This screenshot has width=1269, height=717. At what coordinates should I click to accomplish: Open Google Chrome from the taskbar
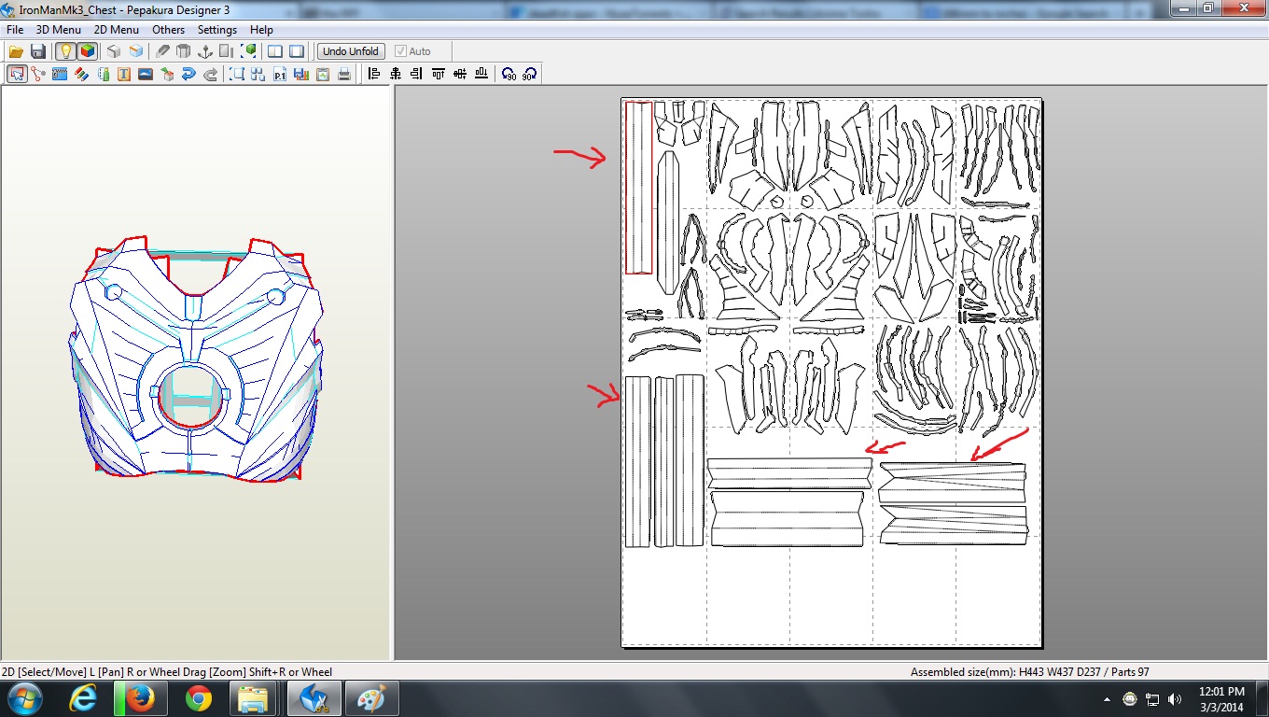[x=198, y=698]
